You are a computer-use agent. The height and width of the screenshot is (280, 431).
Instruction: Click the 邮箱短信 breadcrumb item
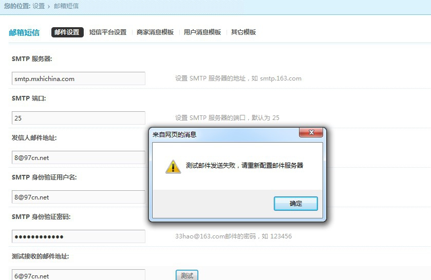66,6
